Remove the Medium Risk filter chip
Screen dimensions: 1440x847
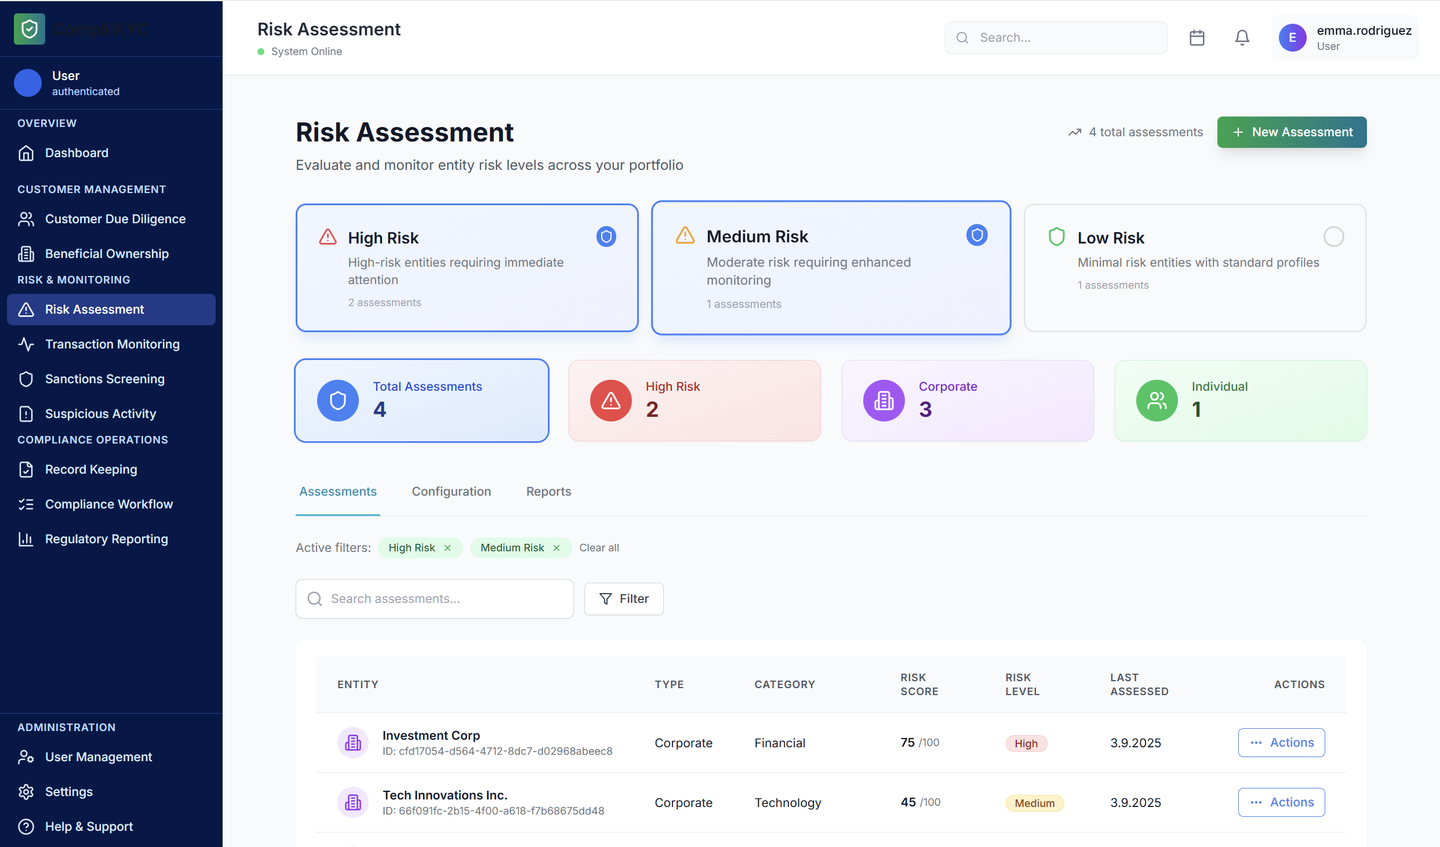[557, 548]
